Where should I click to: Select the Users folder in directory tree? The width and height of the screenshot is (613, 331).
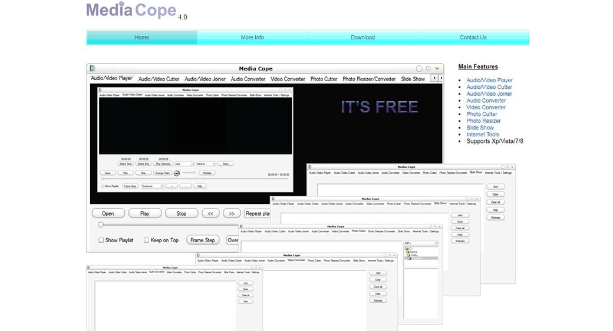(x=413, y=252)
